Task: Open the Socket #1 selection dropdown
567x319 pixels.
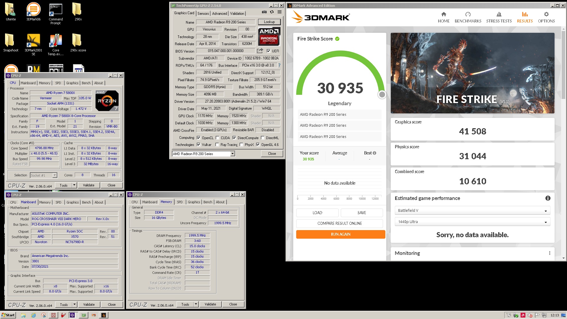Action: click(43, 175)
